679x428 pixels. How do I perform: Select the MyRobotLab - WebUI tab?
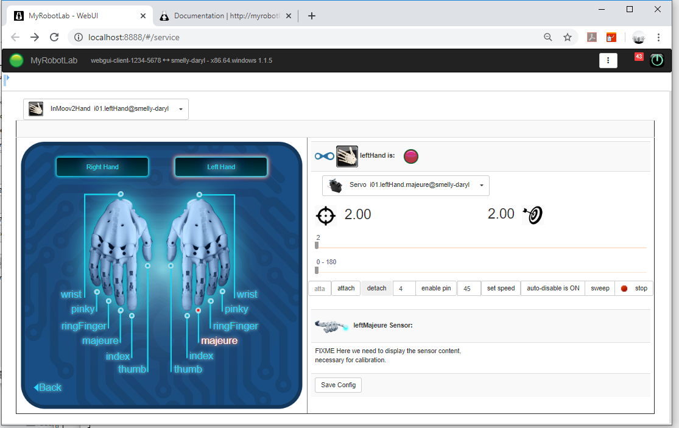[80, 16]
